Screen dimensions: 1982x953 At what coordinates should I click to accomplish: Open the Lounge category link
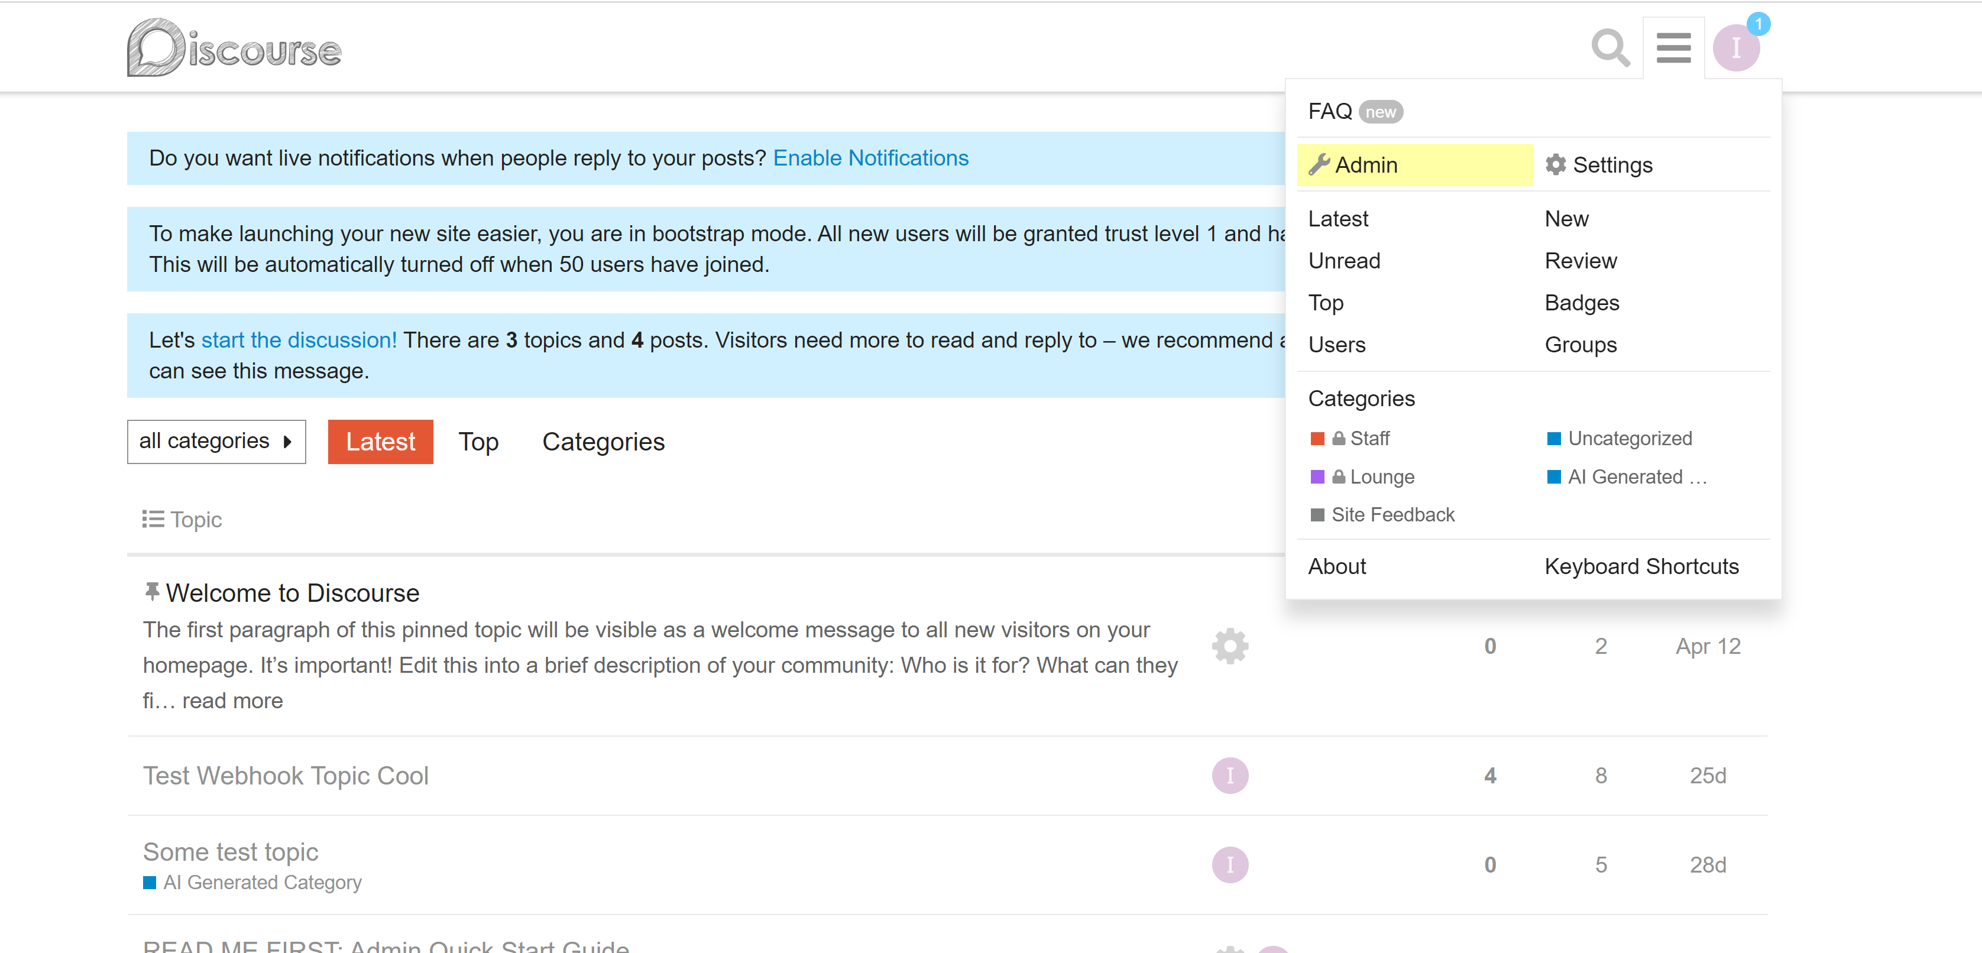pos(1381,477)
